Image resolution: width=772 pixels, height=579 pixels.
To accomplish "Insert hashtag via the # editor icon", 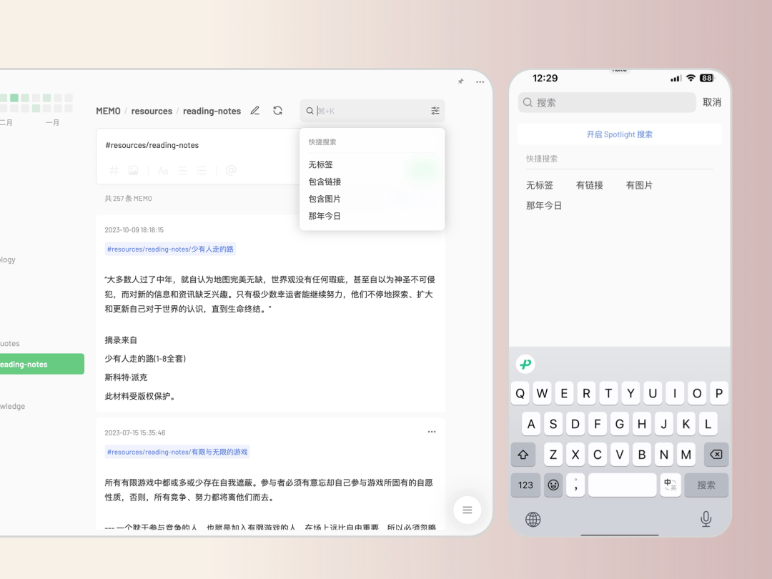I will click(114, 170).
